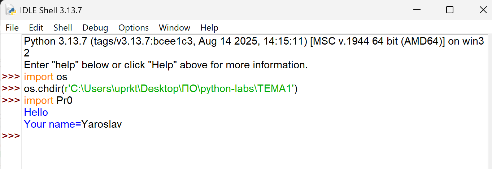Open the File menu
The image size is (492, 169).
click(x=12, y=28)
